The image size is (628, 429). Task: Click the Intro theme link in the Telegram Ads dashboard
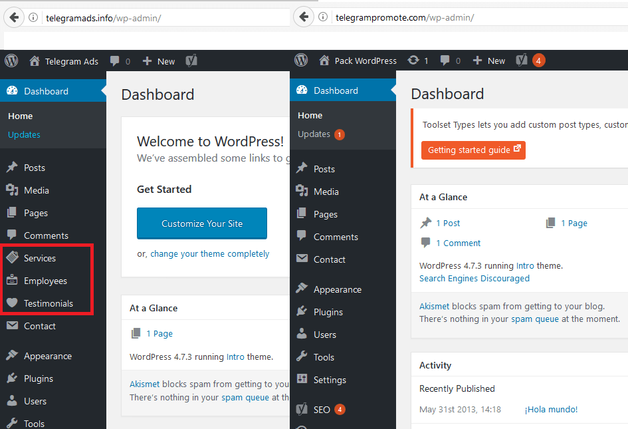(235, 357)
